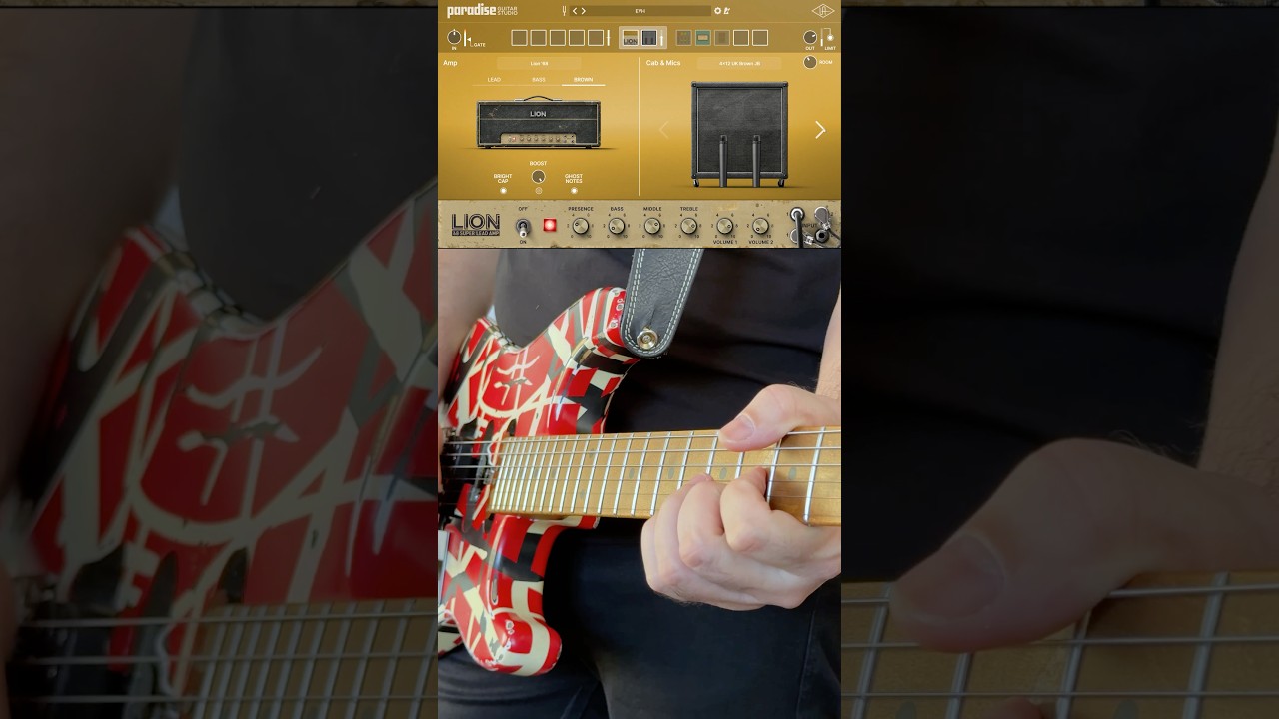Select the dimmed effect slot left of teal pedal

(684, 38)
